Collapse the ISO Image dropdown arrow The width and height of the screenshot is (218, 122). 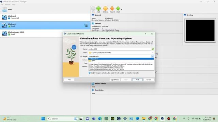point(153,57)
